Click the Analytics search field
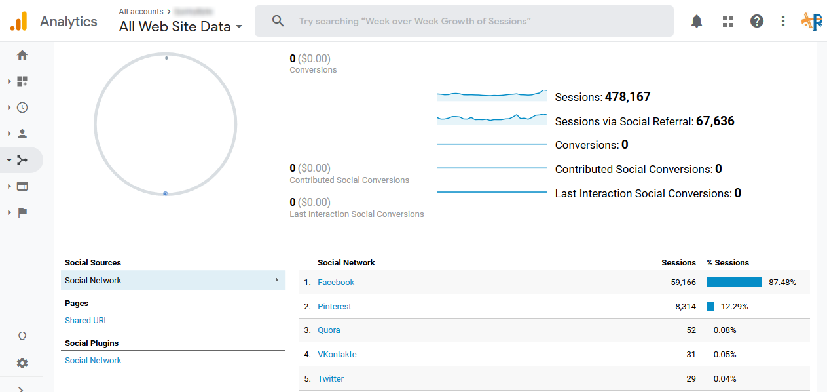 (464, 21)
